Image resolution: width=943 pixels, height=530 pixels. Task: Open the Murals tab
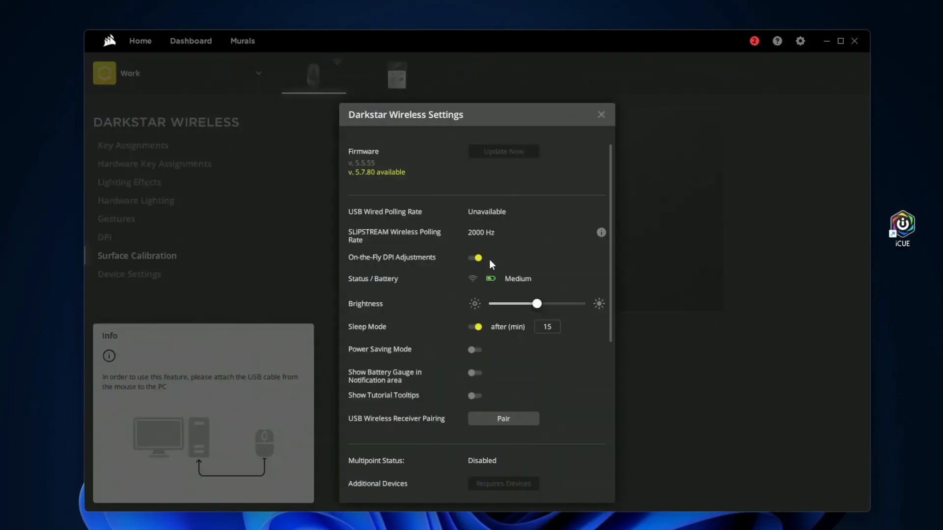pos(243,41)
